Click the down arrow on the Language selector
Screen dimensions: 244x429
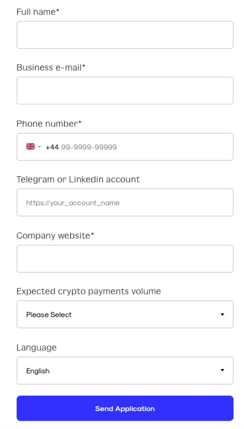222,370
